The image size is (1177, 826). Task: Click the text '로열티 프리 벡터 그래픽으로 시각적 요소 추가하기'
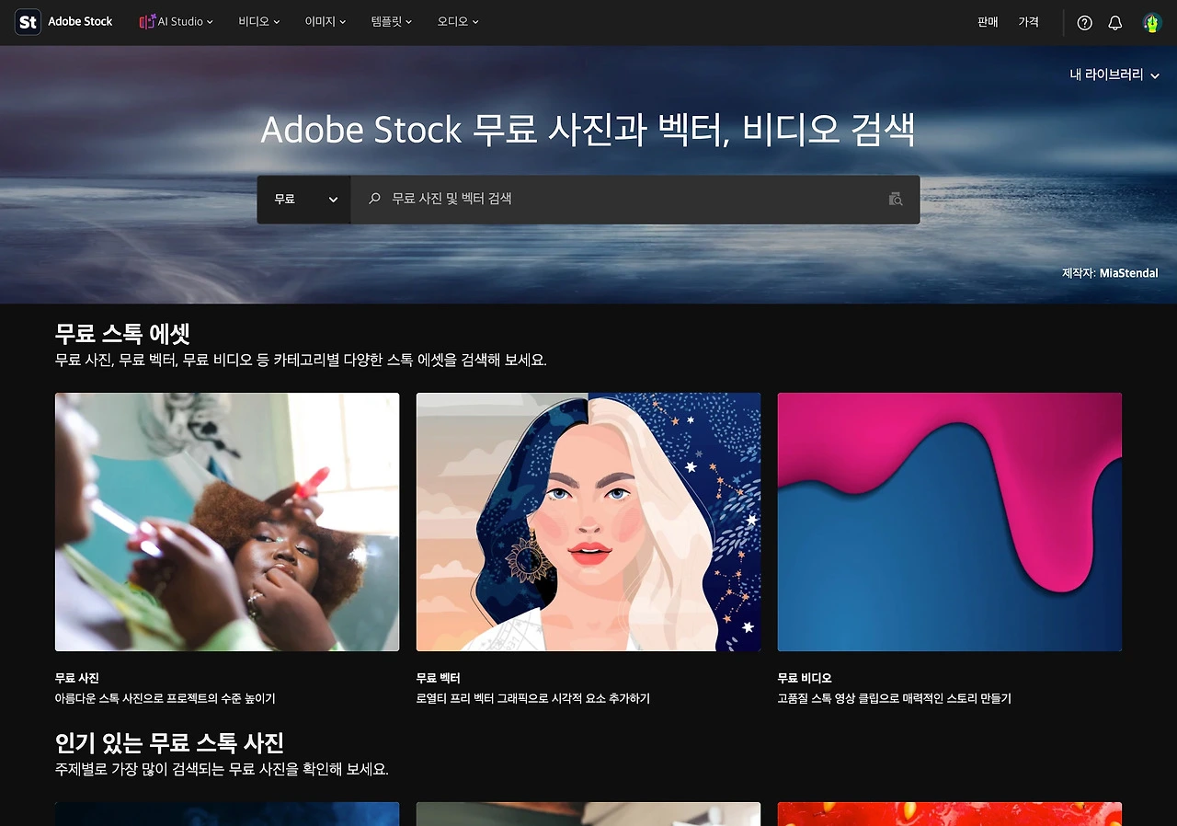coord(533,699)
